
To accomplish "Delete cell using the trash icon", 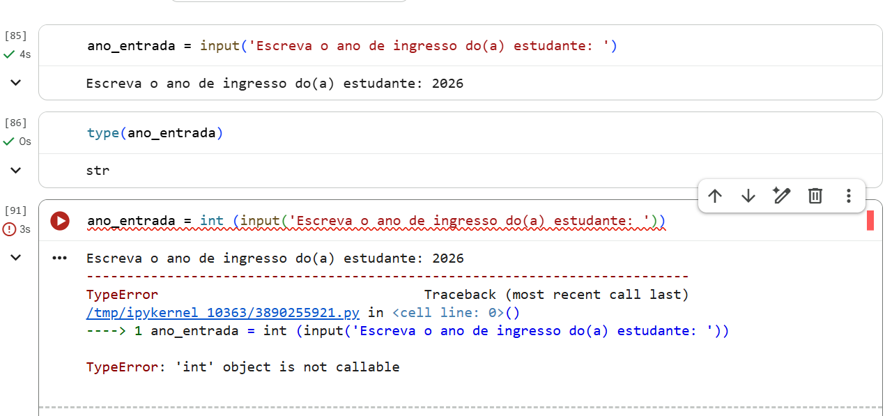I will (x=815, y=196).
